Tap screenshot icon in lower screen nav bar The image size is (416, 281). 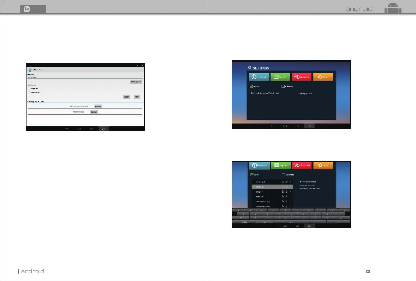click(x=310, y=226)
